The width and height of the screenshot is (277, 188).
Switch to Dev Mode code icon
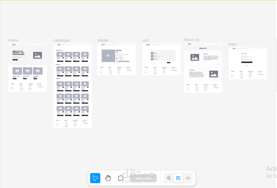tap(188, 178)
